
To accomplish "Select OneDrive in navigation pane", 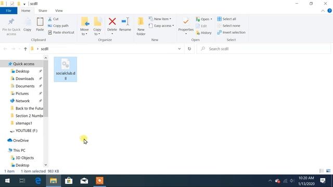I will coord(18,140).
